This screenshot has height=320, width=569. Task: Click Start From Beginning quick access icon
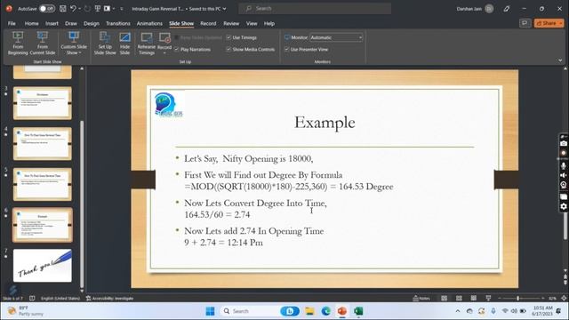click(98, 8)
